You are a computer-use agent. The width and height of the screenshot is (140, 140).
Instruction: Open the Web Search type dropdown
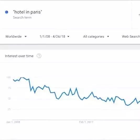pos(131,36)
